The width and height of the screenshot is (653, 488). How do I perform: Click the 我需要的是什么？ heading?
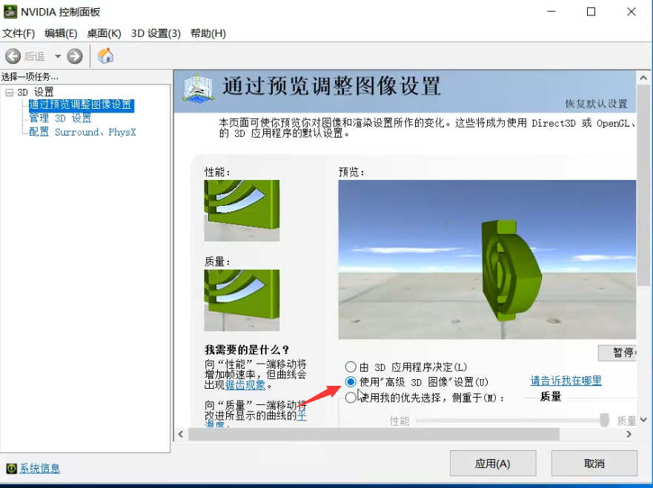[x=247, y=350]
